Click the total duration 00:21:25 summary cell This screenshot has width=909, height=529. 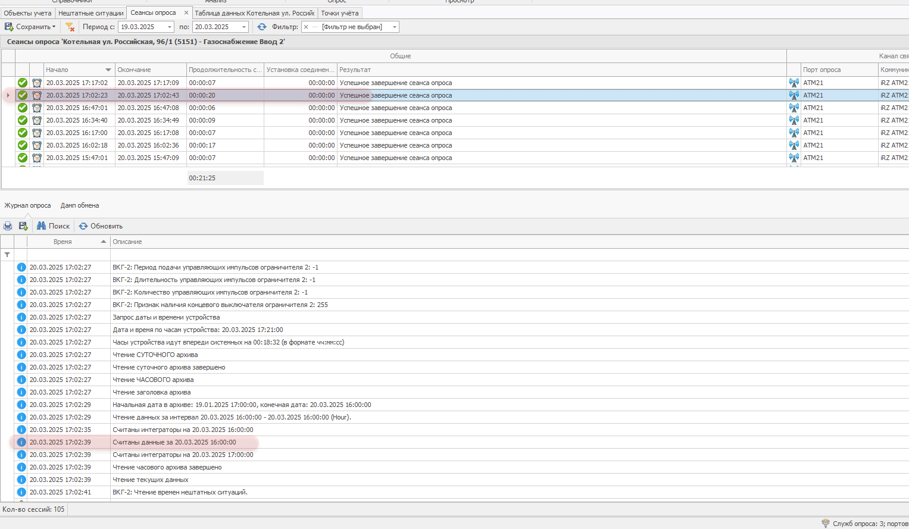[225, 178]
